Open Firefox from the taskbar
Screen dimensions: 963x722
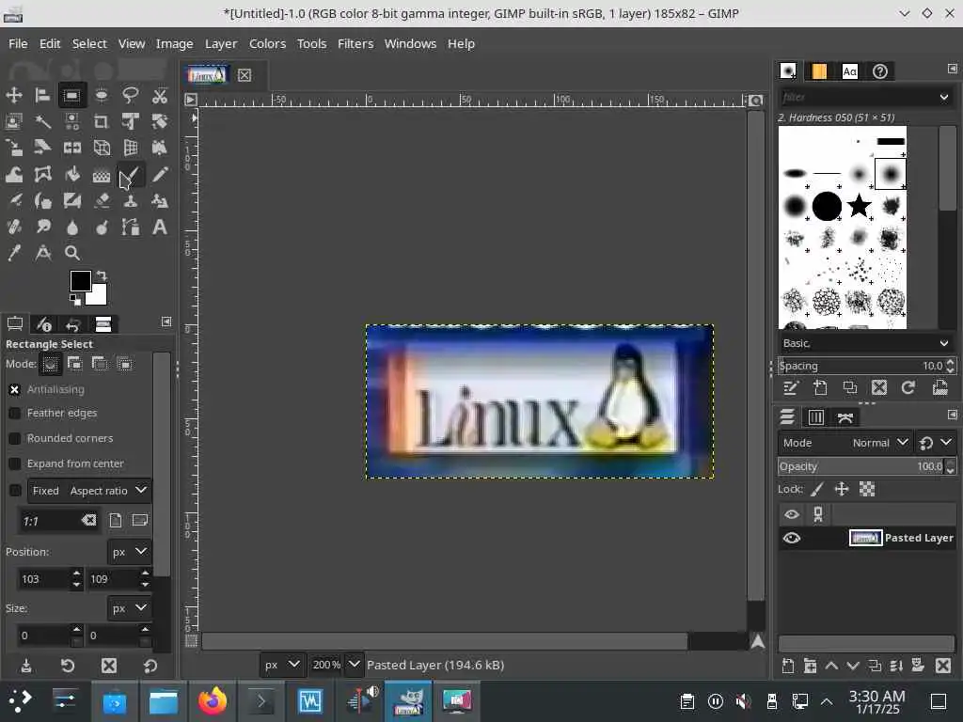[x=212, y=701]
